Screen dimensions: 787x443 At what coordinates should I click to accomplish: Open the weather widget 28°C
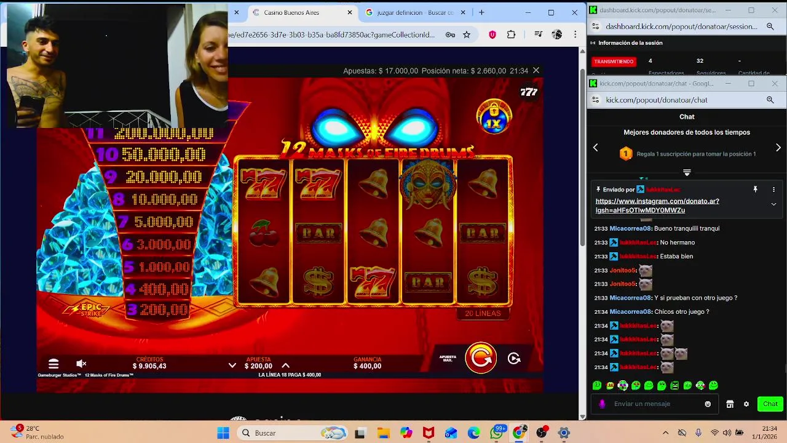38,433
